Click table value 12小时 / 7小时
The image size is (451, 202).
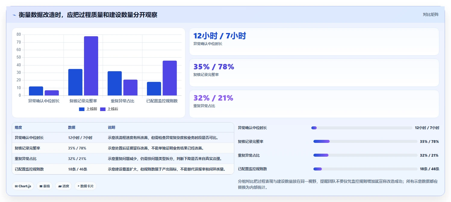click(x=80, y=138)
